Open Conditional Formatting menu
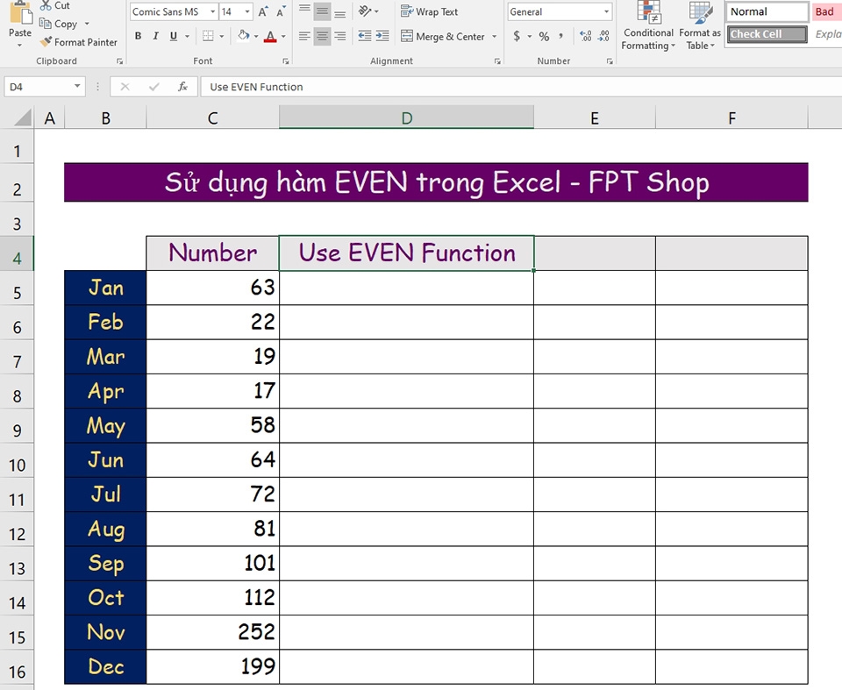Image resolution: width=842 pixels, height=690 pixels. [648, 25]
